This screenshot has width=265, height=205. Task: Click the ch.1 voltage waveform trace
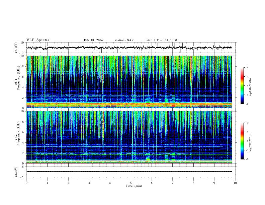pyautogui.click(x=129, y=48)
